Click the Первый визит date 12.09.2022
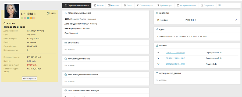The width and height of the screenshot is (242, 97). click(32, 46)
